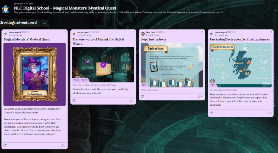Open the Pupil Instructions PDF preview
278x153 pixels.
[172, 65]
